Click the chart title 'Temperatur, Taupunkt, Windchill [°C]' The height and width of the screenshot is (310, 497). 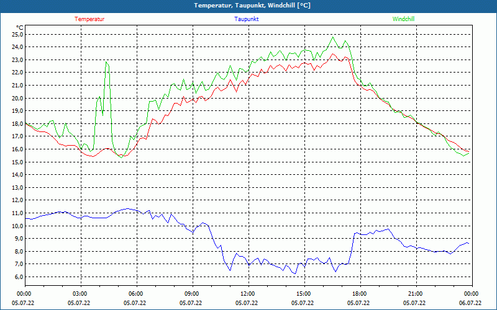click(252, 6)
